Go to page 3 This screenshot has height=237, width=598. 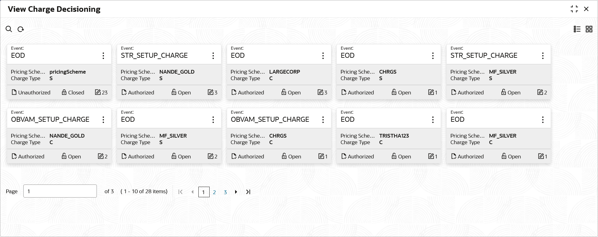225,192
